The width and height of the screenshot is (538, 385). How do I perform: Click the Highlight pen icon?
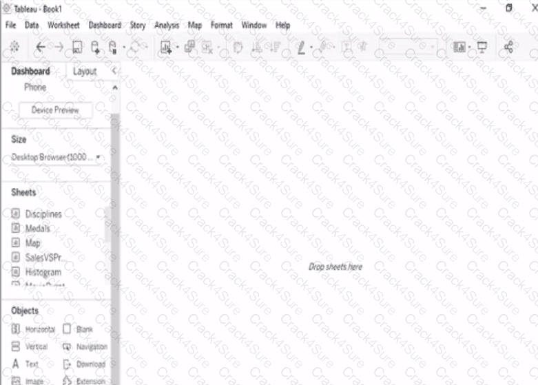pyautogui.click(x=301, y=48)
